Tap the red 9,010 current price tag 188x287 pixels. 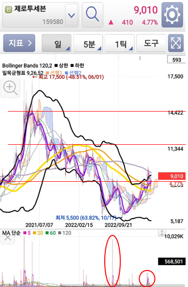click(172, 176)
